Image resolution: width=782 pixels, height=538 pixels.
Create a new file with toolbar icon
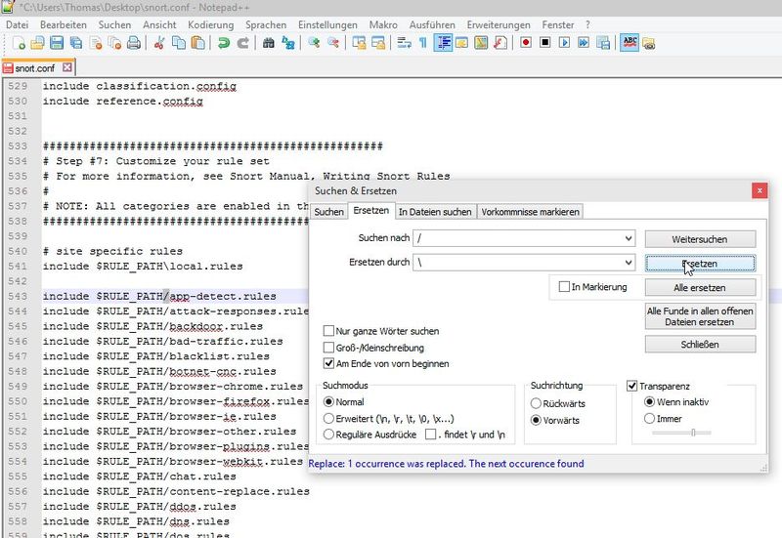(19, 43)
